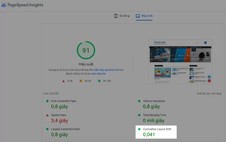Click the 0 mili giây value
This screenshot has height=142, width=226.
154,121
